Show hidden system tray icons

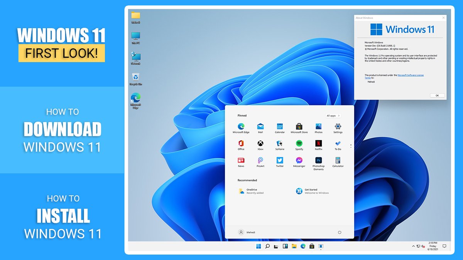[x=414, y=246]
